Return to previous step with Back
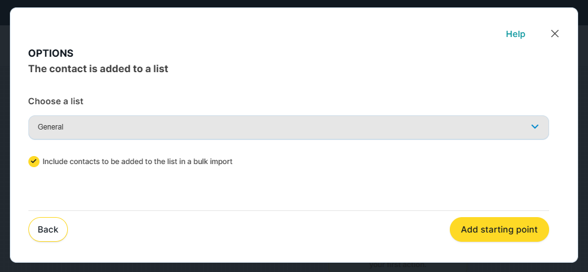Viewport: 588px width, 272px height. [x=48, y=229]
